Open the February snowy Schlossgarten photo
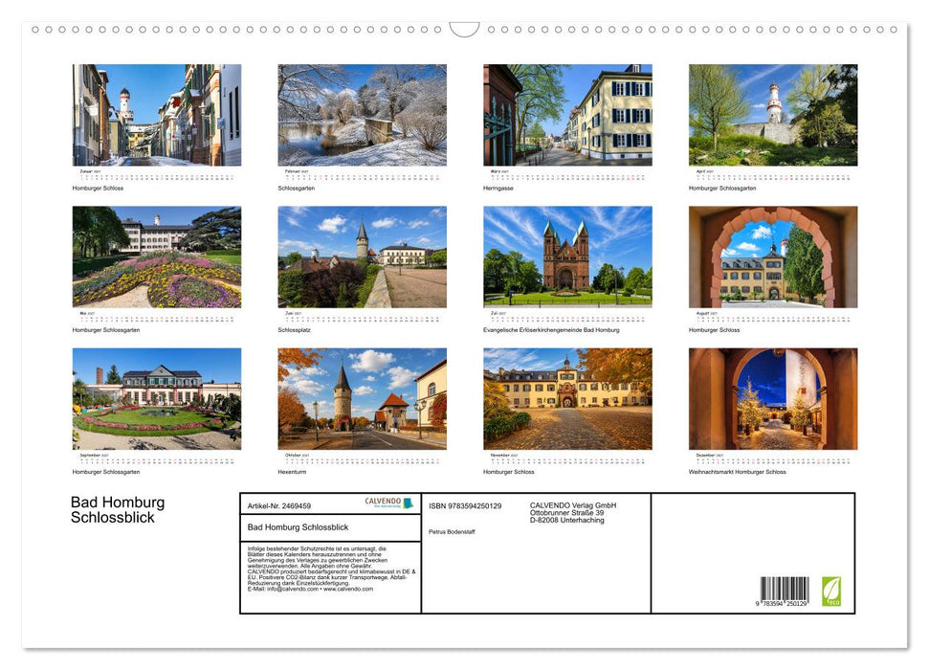929x670 pixels. (362, 115)
